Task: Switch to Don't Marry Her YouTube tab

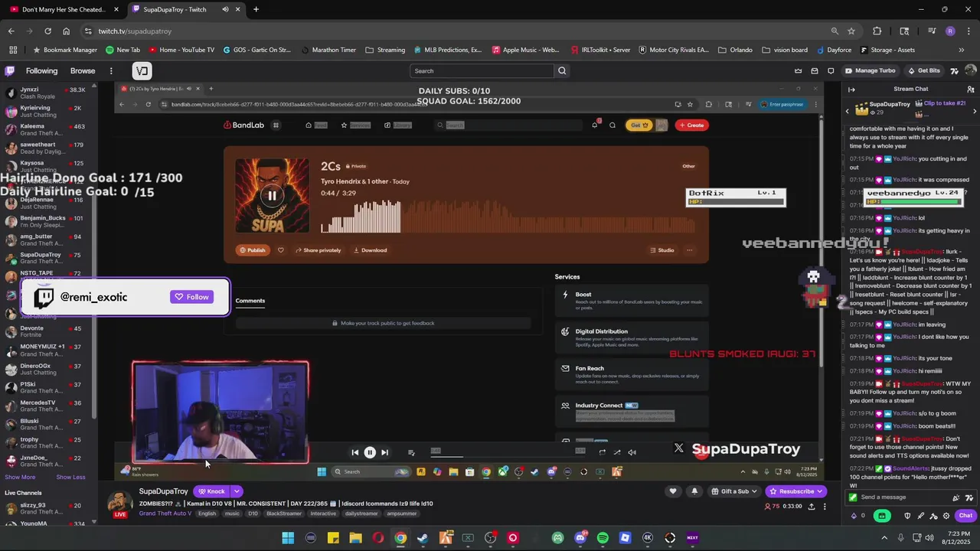Action: pyautogui.click(x=63, y=9)
